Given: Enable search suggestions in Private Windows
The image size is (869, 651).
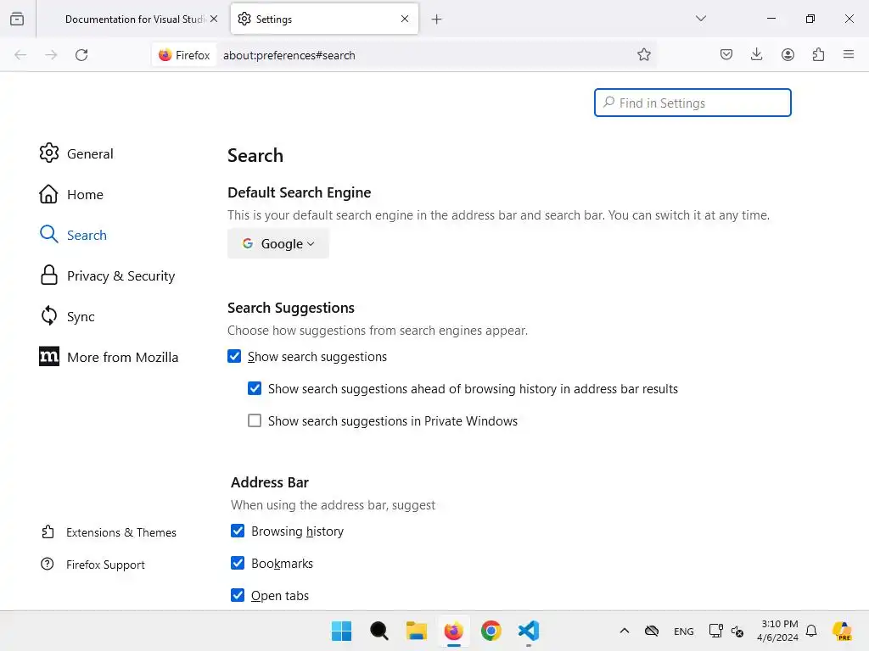Looking at the screenshot, I should click(255, 421).
